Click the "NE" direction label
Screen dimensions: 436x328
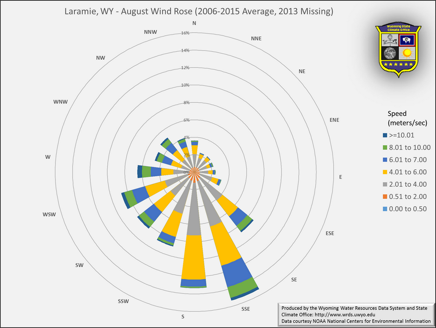point(302,71)
